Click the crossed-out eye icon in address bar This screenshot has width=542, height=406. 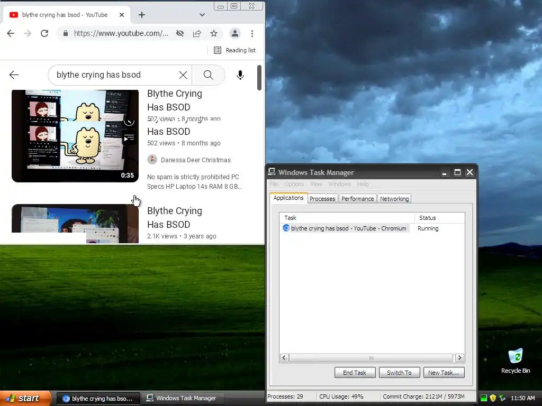tap(180, 33)
